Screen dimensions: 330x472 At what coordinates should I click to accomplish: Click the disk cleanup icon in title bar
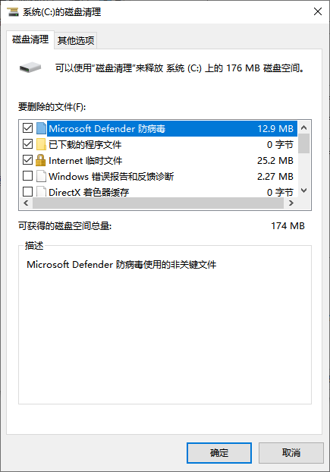click(13, 12)
